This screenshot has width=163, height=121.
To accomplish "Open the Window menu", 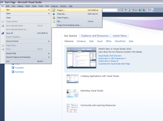I will 63,6.
